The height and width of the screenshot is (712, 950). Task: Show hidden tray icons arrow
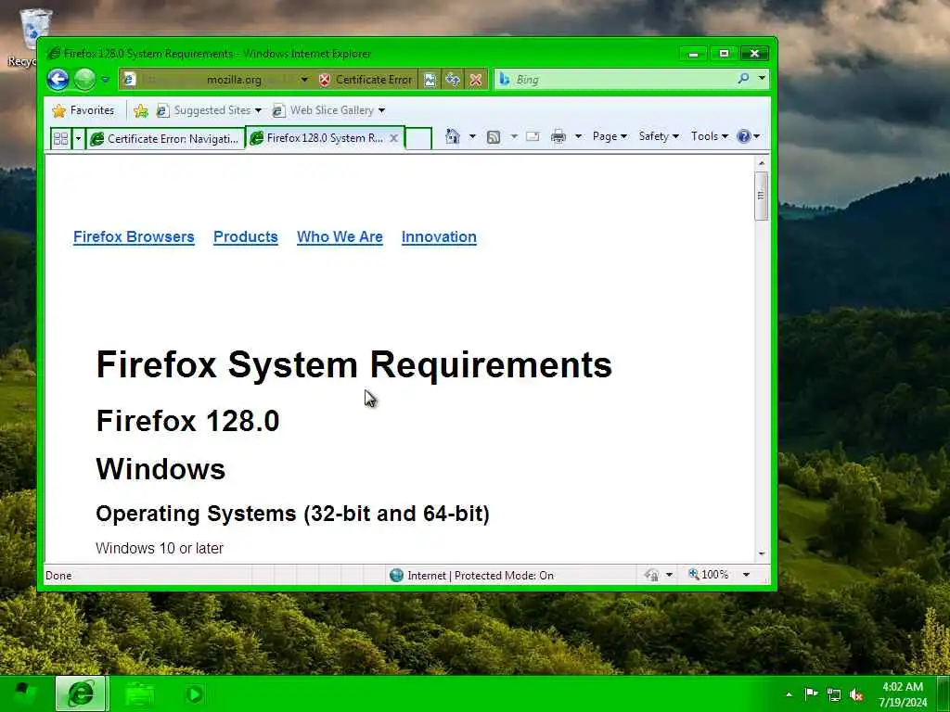tap(789, 693)
